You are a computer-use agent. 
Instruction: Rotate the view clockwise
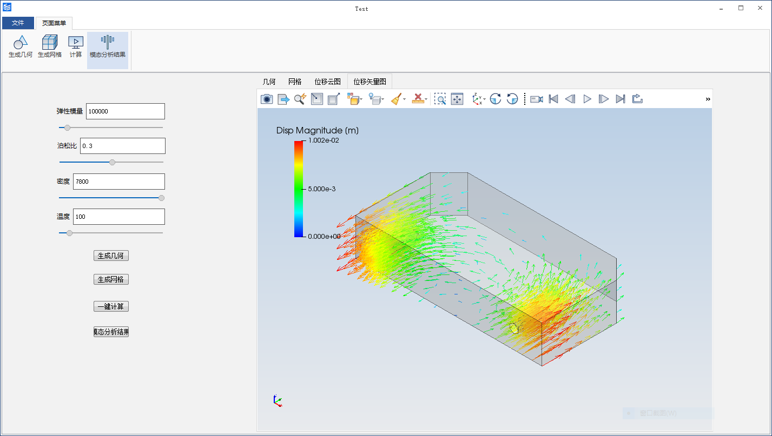pyautogui.click(x=496, y=99)
